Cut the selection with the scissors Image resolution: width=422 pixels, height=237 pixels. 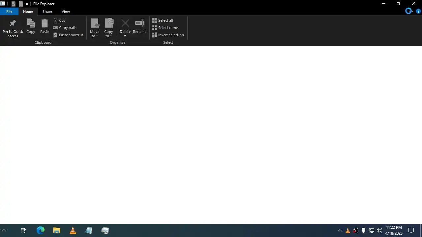(x=59, y=20)
